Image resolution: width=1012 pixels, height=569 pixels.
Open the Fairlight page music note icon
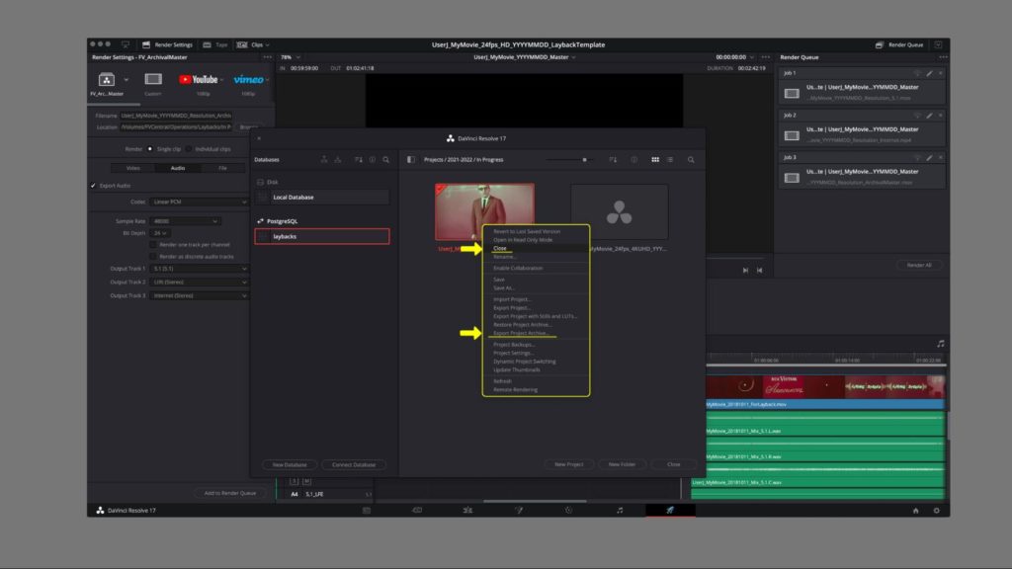pos(620,510)
